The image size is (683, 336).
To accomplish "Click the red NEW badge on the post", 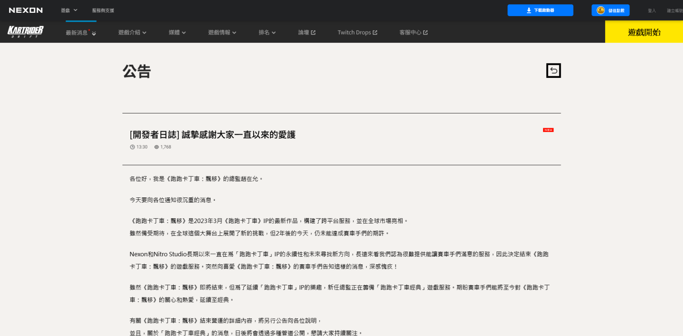I will click(x=548, y=130).
